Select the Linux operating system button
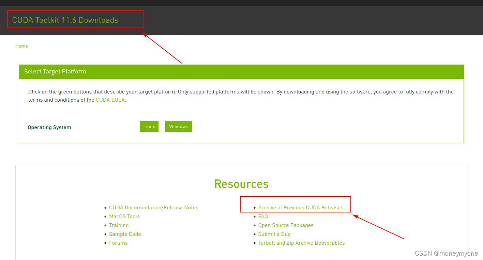The height and width of the screenshot is (260, 483). coord(149,126)
